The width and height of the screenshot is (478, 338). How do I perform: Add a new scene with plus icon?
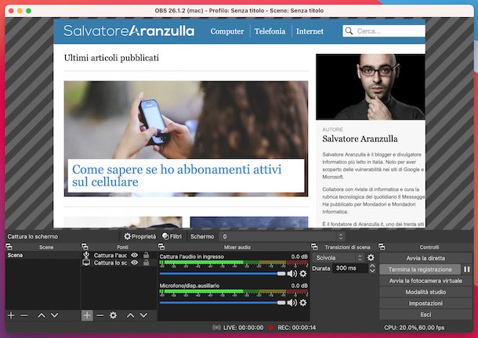(11, 315)
